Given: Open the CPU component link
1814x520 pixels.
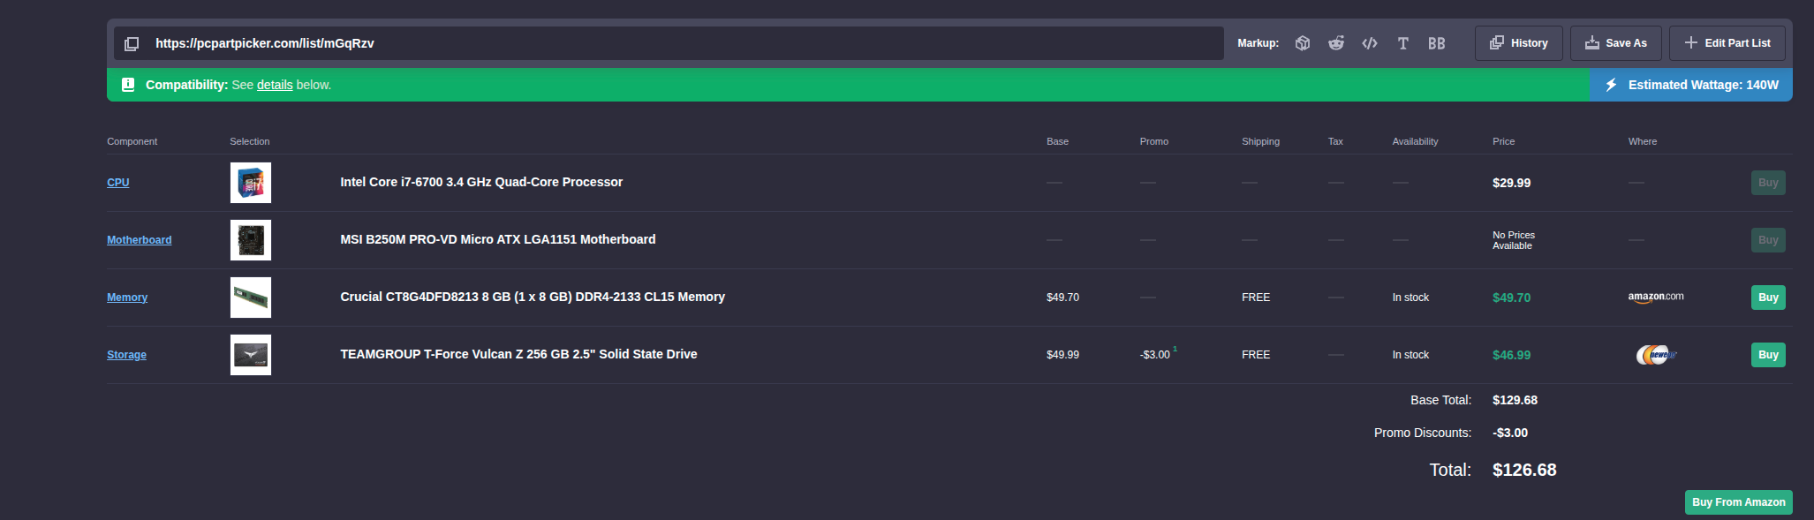Looking at the screenshot, I should pyautogui.click(x=118, y=183).
